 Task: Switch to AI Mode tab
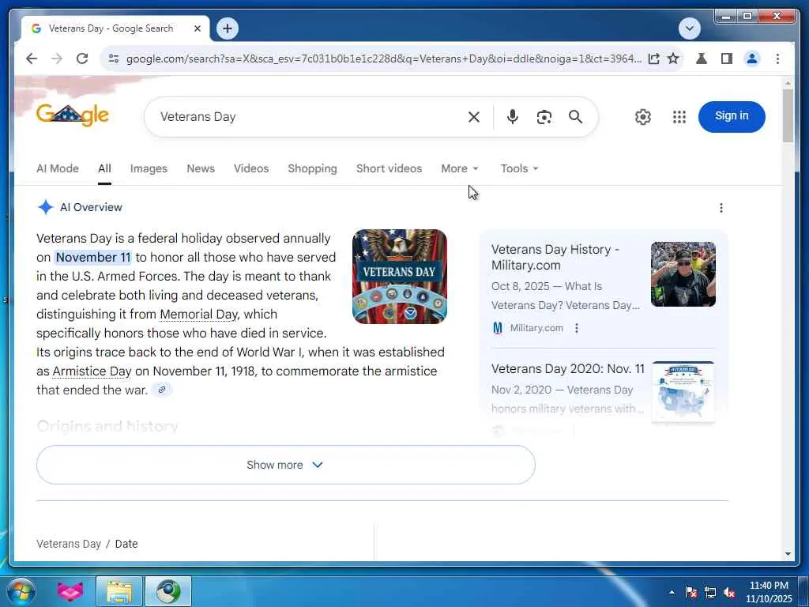[x=57, y=169]
